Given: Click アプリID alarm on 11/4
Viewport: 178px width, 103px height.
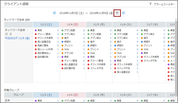Looking at the screenshot, I should [x=69, y=53].
